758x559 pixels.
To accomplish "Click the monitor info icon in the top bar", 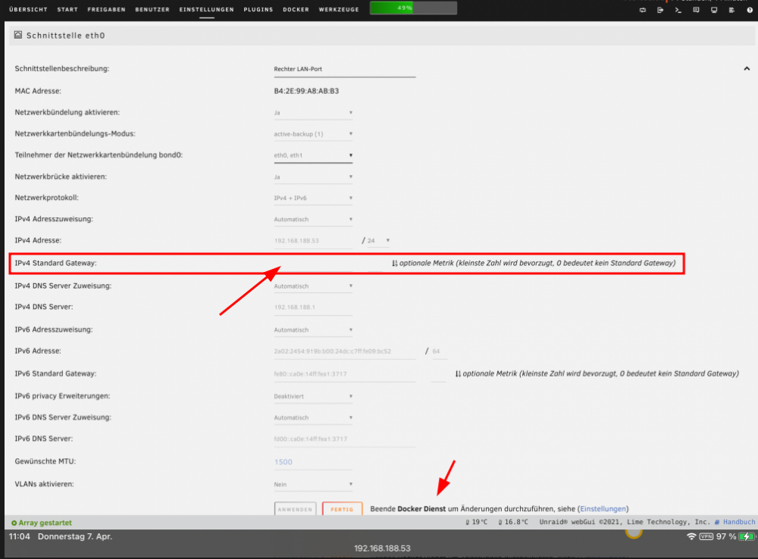I will [714, 10].
